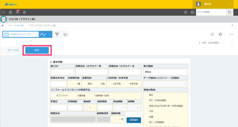This screenshot has height=127, width=238.
Task: Select 文書同意 radio option
Action: 74,96
